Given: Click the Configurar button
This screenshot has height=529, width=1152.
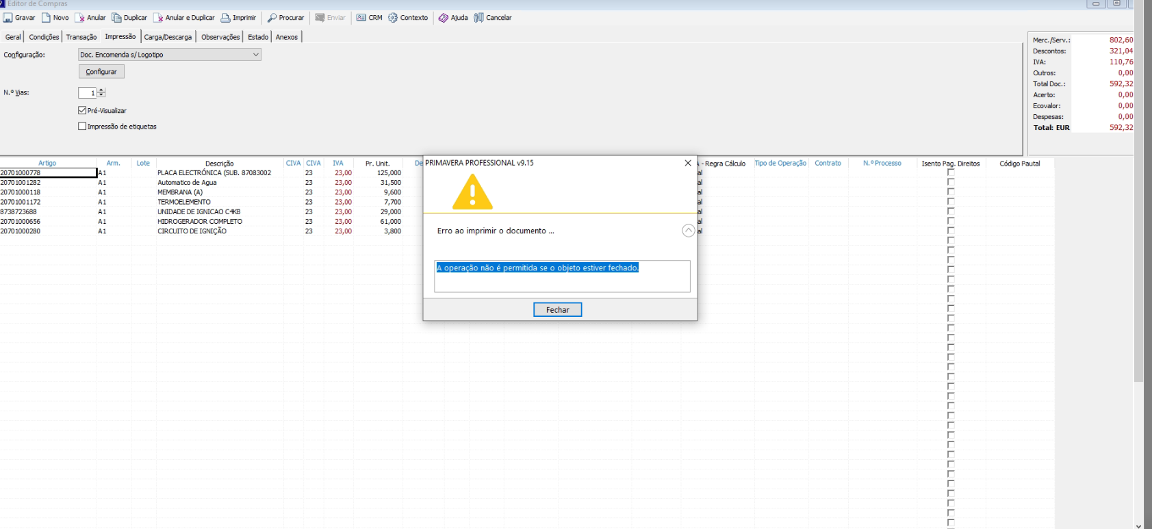Looking at the screenshot, I should (101, 72).
